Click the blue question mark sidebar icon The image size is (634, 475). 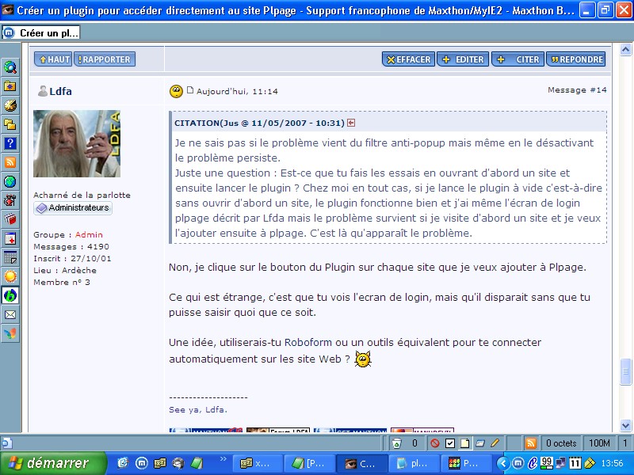click(10, 143)
